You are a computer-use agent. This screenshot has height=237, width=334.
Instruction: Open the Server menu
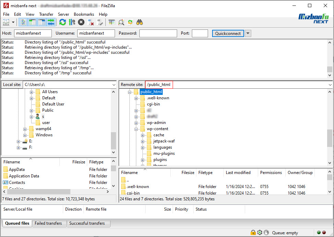[x=64, y=14]
